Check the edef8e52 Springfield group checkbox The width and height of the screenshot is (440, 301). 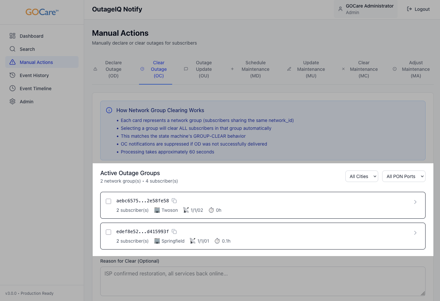tap(108, 232)
